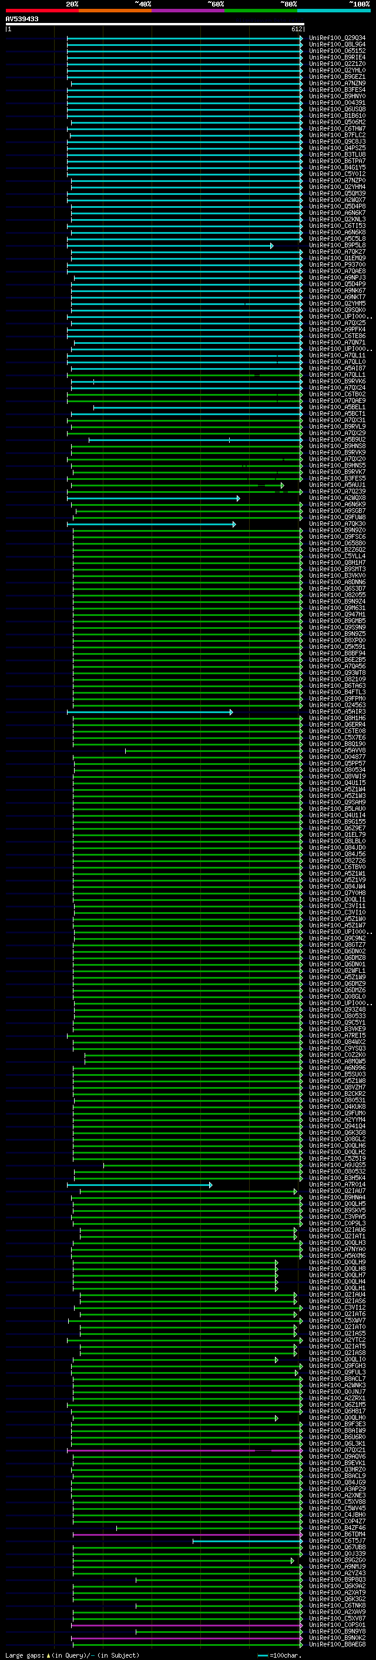Screen dimensions: 376x1660
Task: Click the purple A7QX21 alignment bar
Action: (x=184, y=1451)
